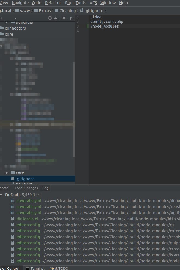
Task: Switch to the Log tab
Action: 45,188
